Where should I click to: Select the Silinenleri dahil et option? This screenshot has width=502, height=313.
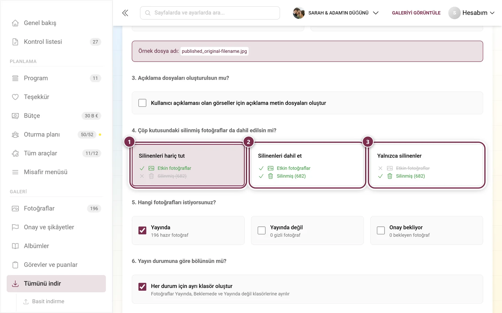pos(307,165)
